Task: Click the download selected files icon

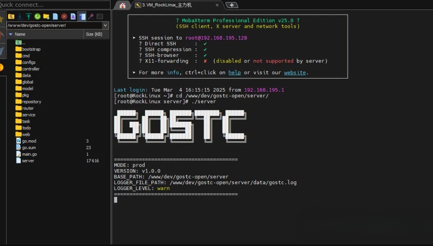Action: [x=20, y=16]
